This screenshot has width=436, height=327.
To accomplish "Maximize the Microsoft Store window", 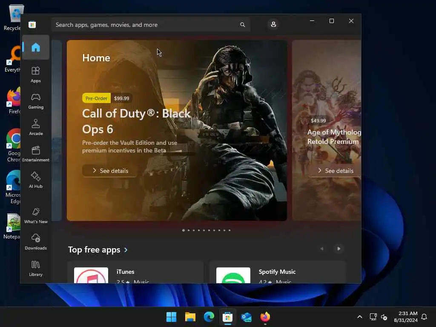I will [331, 21].
